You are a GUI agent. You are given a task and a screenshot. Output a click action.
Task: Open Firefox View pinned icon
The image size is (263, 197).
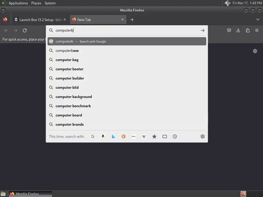pyautogui.click(x=5, y=19)
